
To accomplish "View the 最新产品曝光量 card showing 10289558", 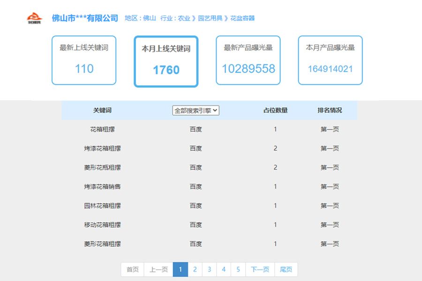I will (248, 60).
